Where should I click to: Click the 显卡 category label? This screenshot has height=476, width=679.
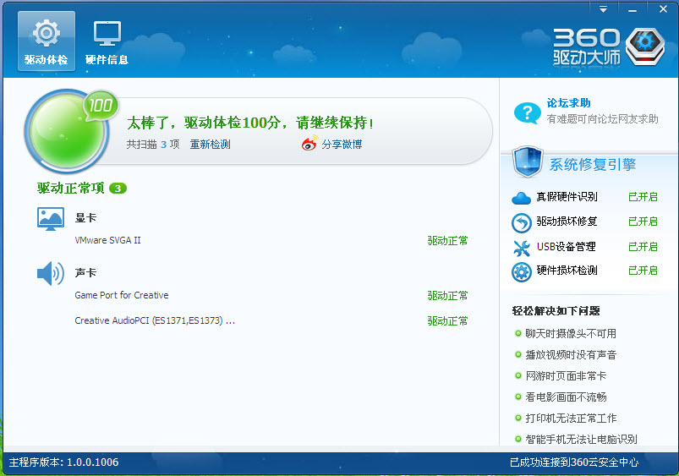pos(85,218)
